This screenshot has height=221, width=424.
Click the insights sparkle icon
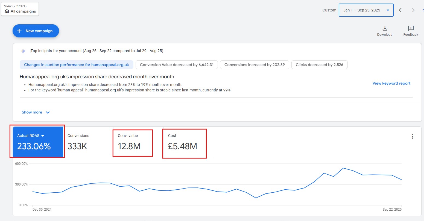point(23,51)
